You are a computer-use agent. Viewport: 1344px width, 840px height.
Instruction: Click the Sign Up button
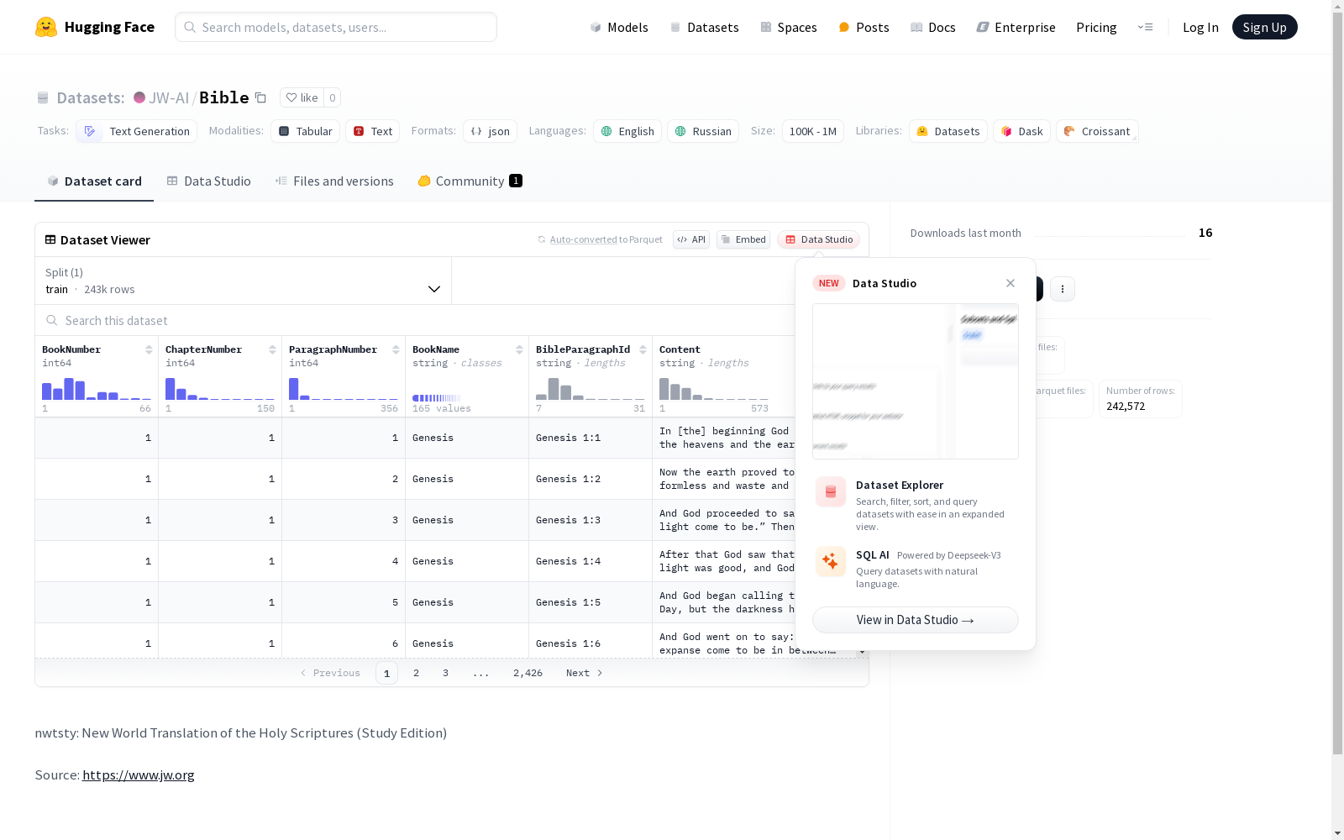[x=1264, y=27]
